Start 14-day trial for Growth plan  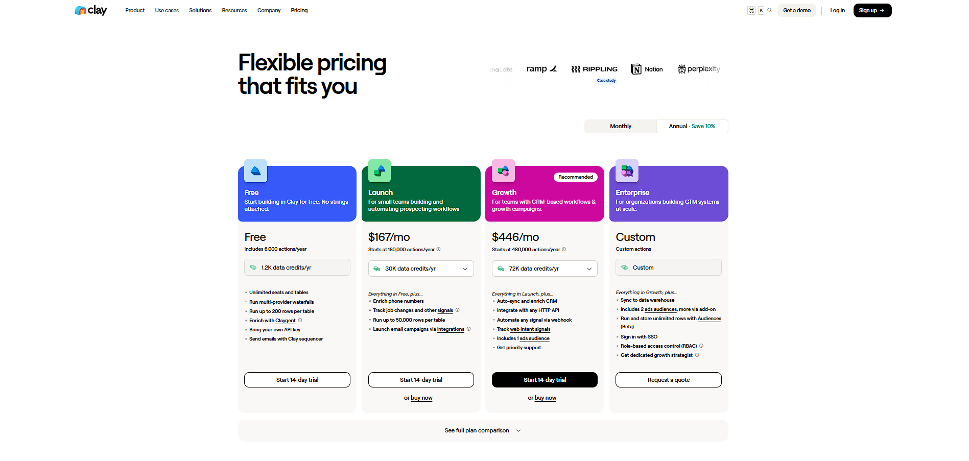click(545, 380)
